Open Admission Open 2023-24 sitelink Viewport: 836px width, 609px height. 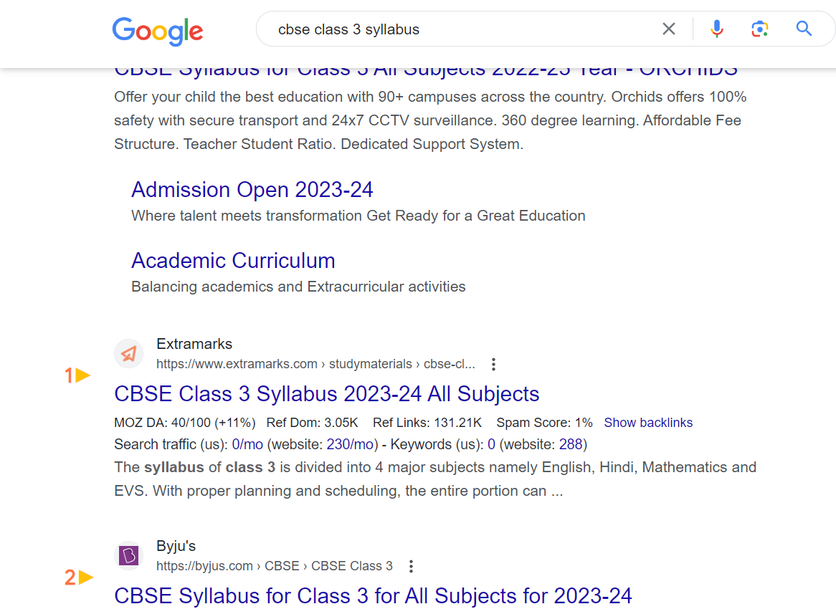coord(252,190)
